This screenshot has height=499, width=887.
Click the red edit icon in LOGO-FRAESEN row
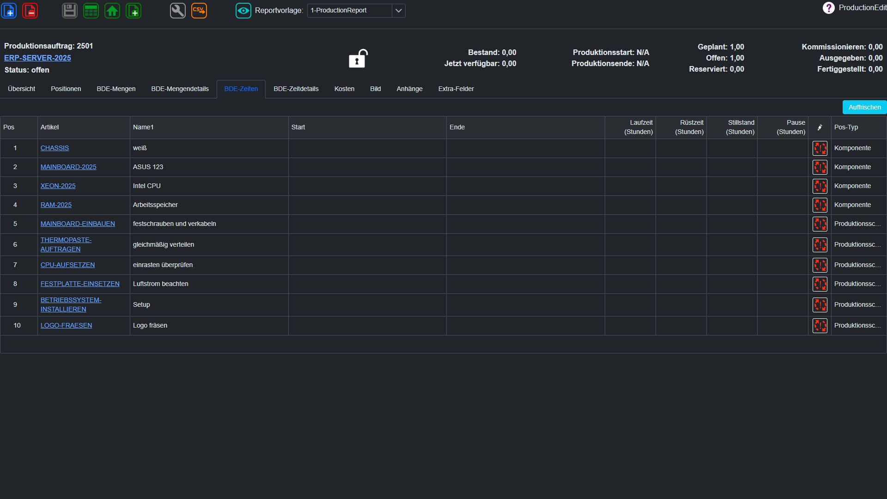(820, 326)
